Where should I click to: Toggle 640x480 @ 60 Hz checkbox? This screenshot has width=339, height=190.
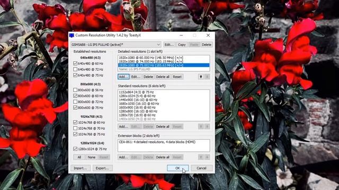(75, 63)
